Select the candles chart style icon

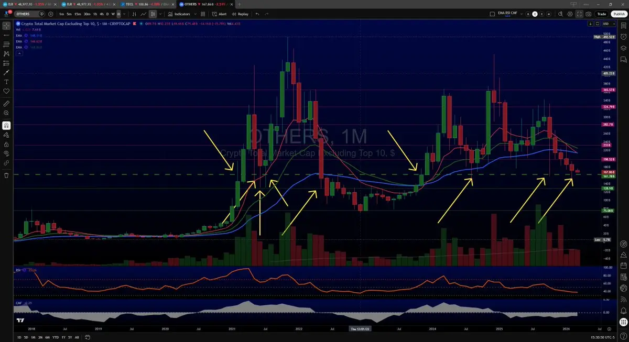coord(152,14)
